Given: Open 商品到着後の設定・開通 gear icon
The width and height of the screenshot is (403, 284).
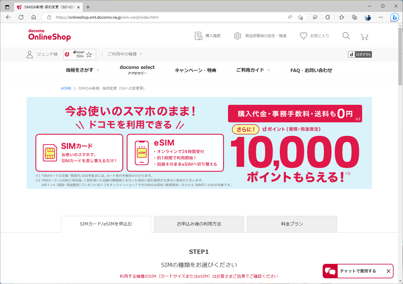Looking at the screenshot, I should point(237,36).
